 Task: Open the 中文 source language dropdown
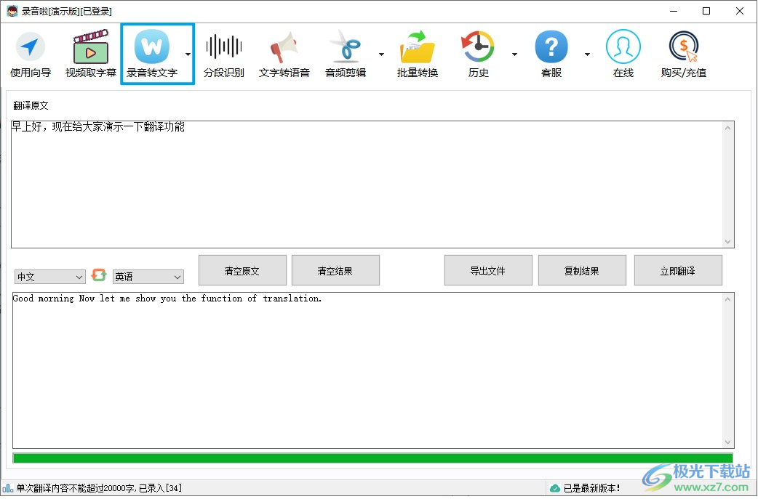(x=49, y=277)
